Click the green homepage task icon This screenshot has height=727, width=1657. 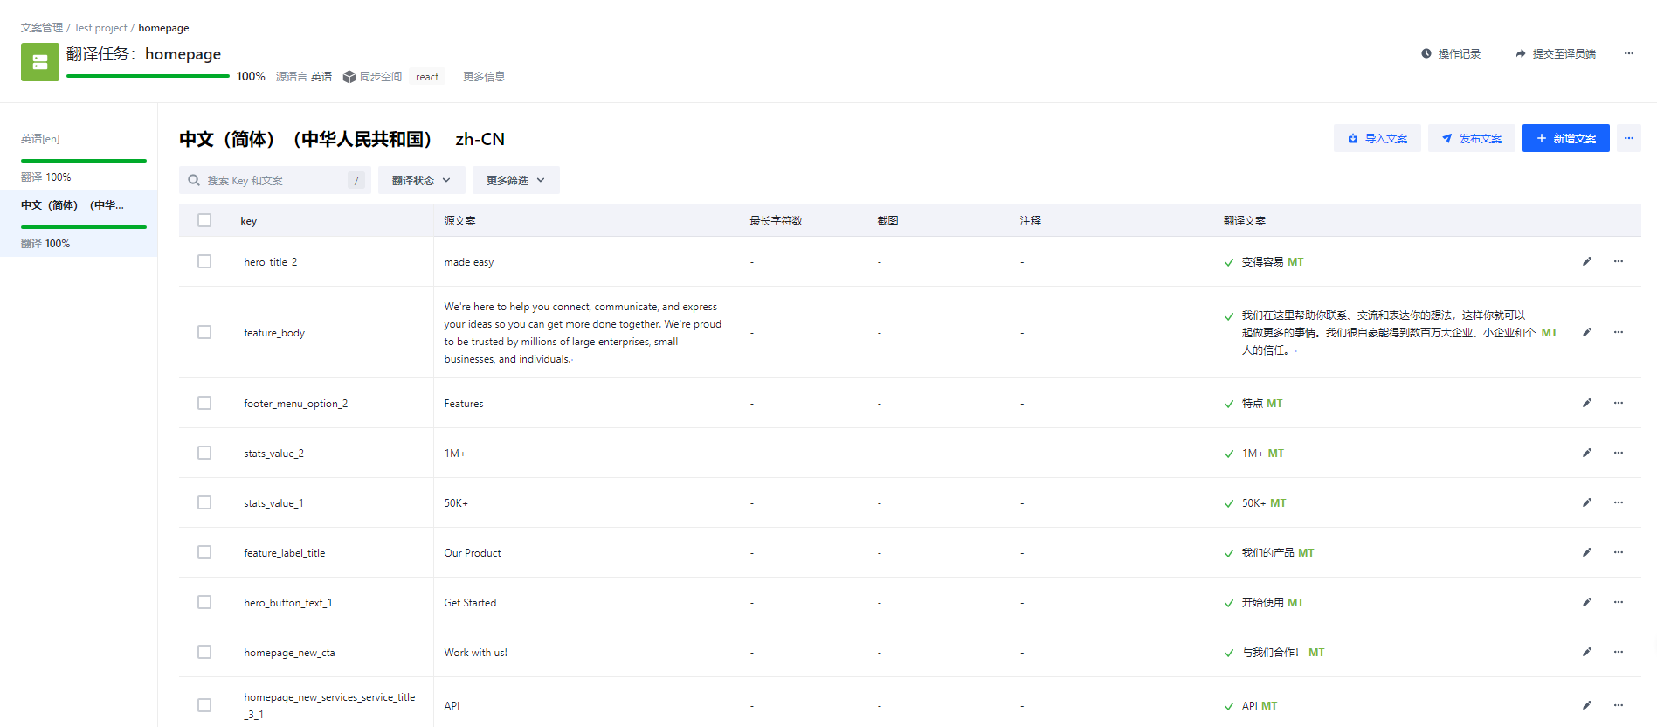tap(40, 62)
